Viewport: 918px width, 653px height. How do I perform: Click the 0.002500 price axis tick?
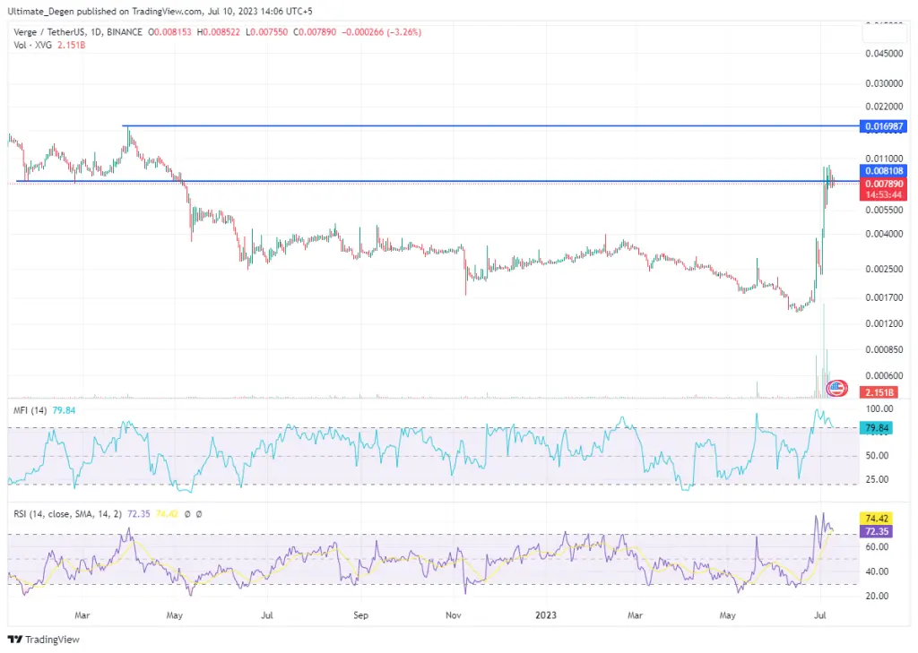click(x=884, y=269)
